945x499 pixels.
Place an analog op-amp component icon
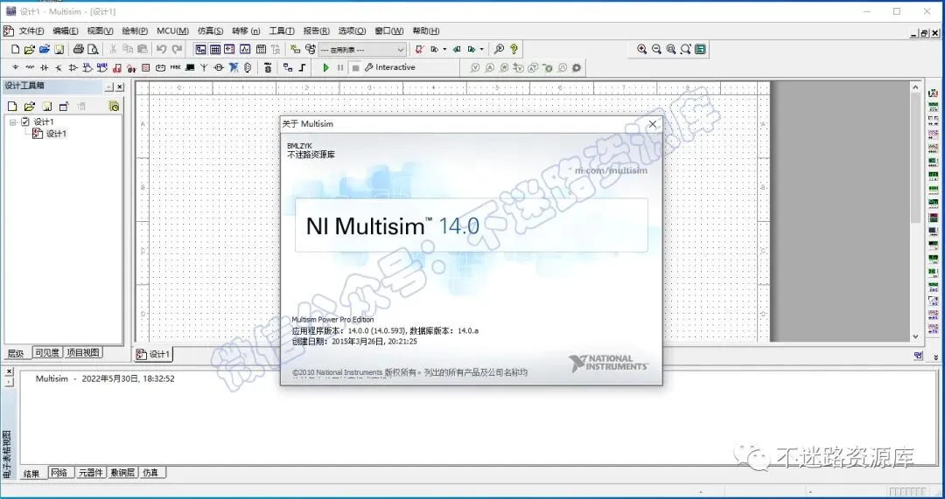click(x=73, y=68)
